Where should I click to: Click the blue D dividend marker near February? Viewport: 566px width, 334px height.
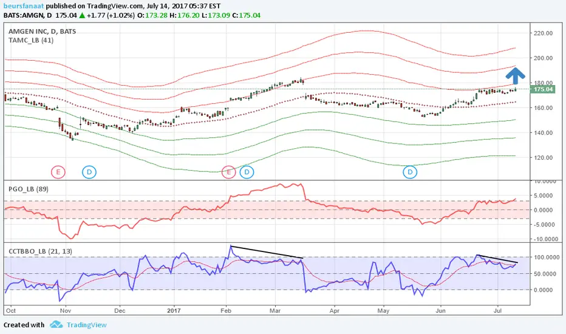[x=247, y=172]
